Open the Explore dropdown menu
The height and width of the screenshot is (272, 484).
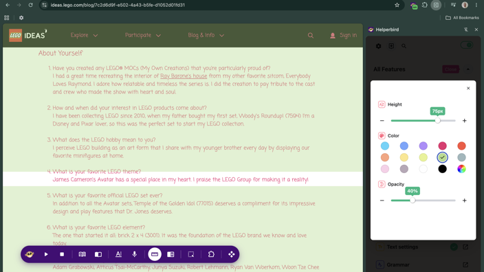84,35
